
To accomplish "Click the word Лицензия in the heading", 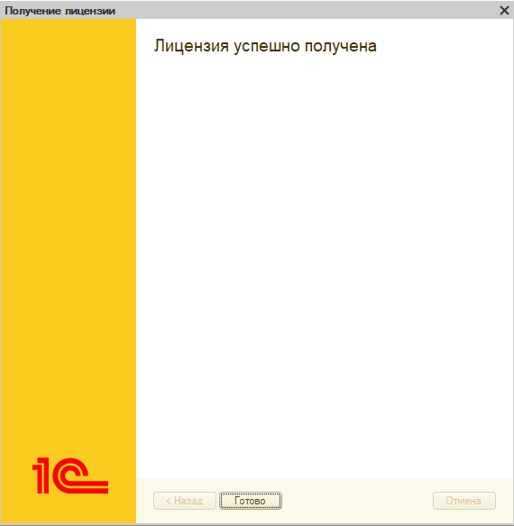I will pos(191,46).
